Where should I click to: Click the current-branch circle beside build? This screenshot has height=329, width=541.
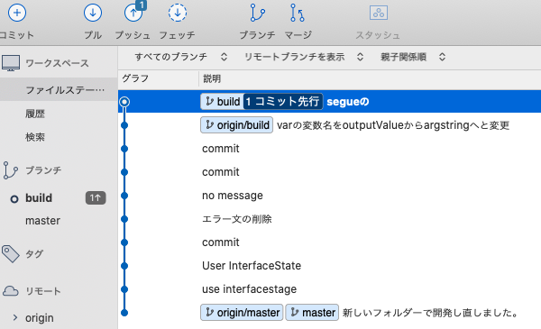coord(14,199)
